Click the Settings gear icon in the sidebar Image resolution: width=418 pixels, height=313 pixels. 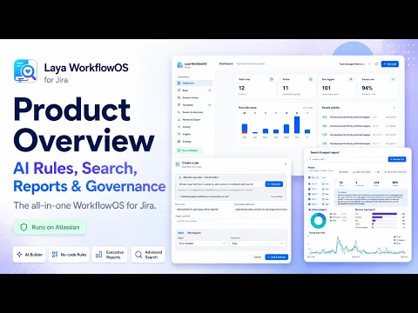click(x=179, y=142)
